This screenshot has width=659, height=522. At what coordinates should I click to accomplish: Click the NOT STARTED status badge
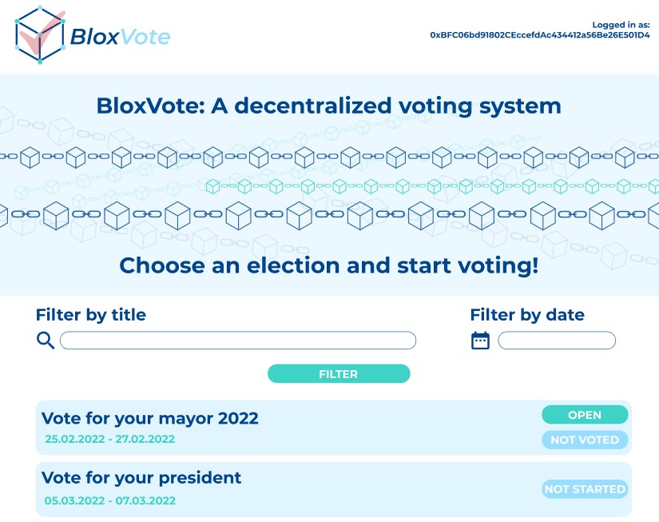[585, 488]
